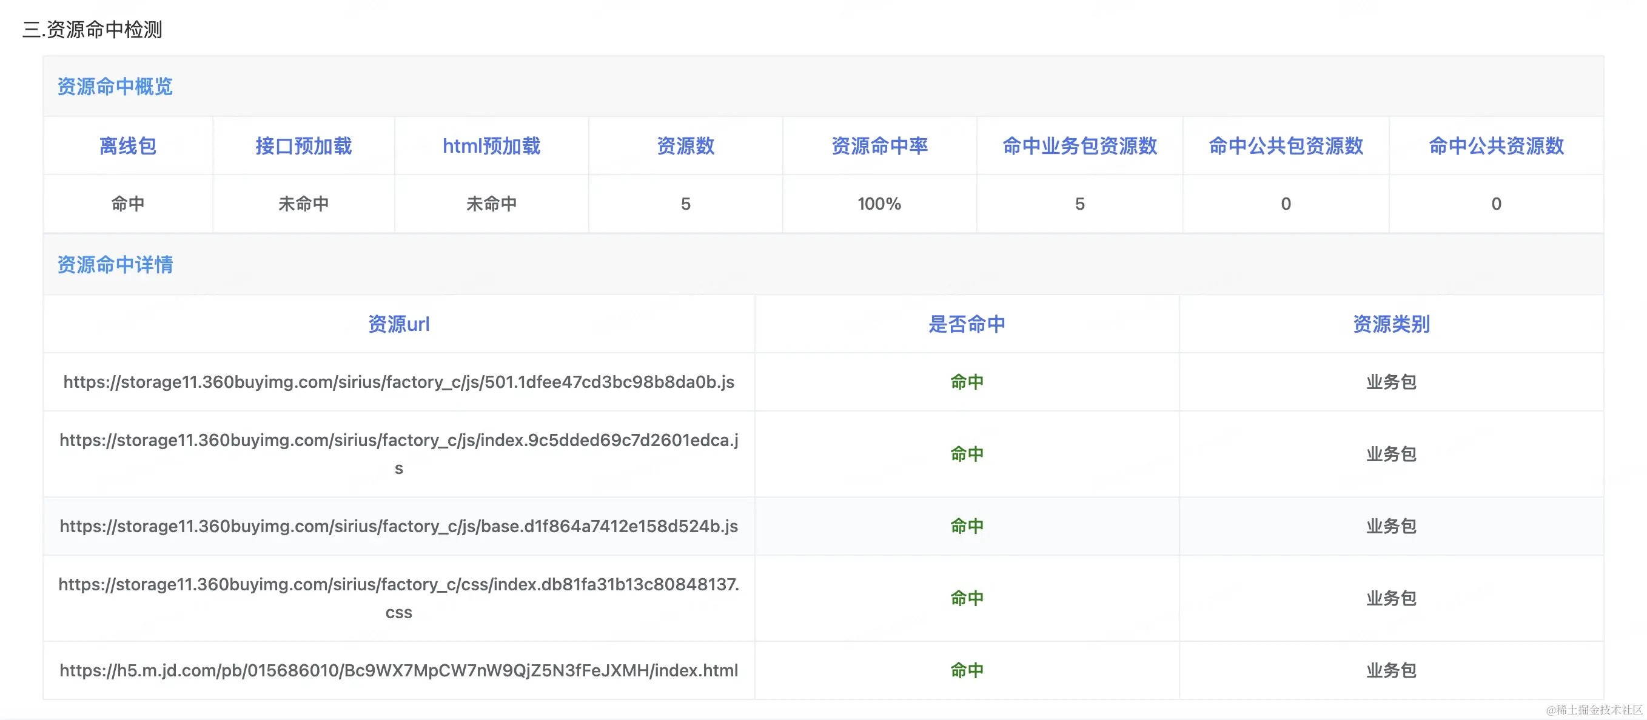This screenshot has width=1647, height=720.
Task: Click the 资源命中率 column header
Action: point(879,145)
